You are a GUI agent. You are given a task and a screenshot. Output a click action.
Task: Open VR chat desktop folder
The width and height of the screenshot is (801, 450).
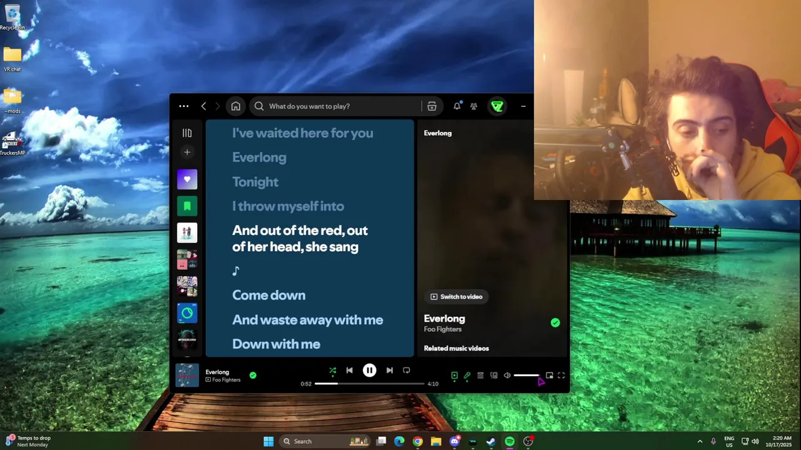(x=13, y=60)
